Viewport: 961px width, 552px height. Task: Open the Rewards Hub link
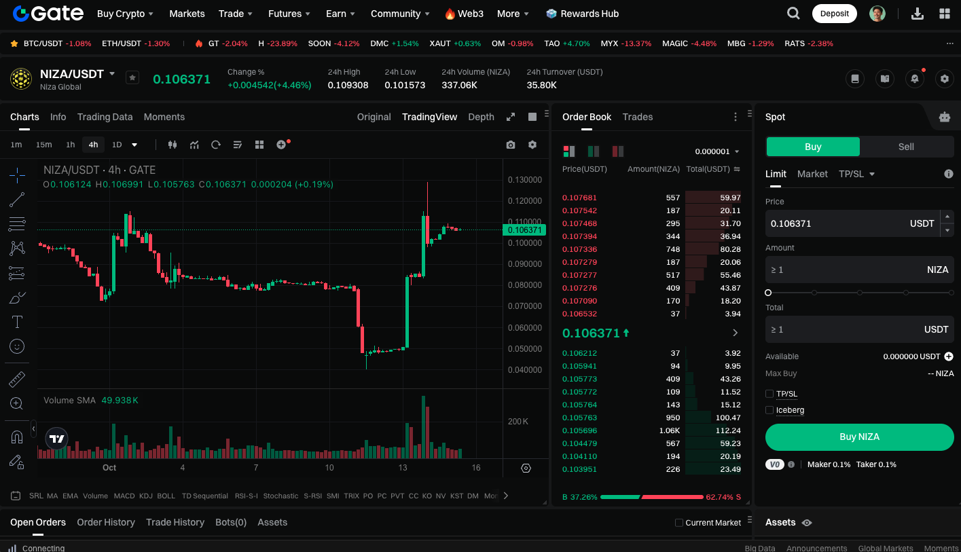click(x=583, y=14)
